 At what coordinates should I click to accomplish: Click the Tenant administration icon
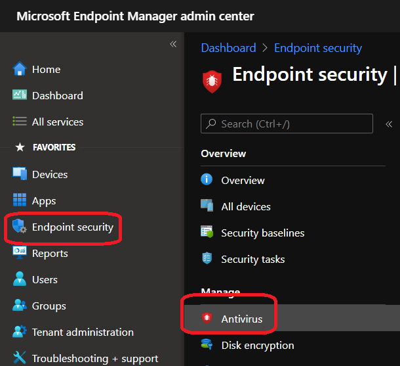tap(20, 332)
